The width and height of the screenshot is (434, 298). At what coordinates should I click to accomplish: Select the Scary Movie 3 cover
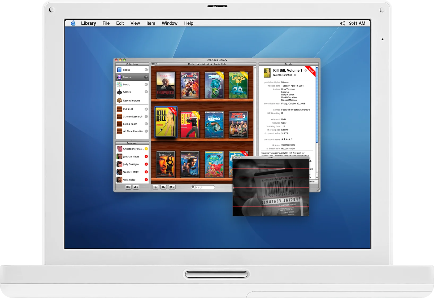pos(238,125)
